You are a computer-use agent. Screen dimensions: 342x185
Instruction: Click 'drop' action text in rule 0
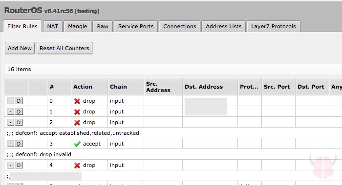[x=89, y=101]
